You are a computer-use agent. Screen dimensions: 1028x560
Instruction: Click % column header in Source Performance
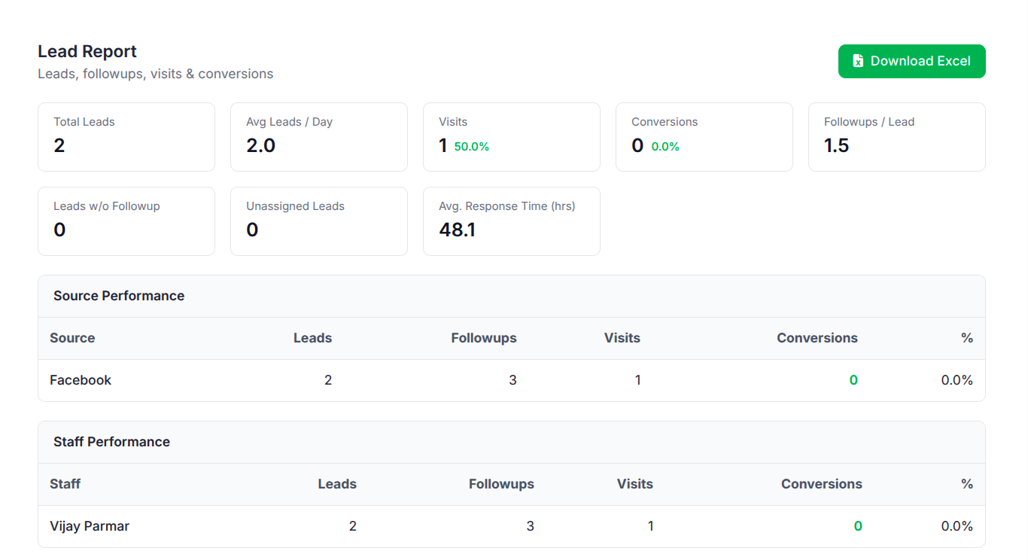967,338
